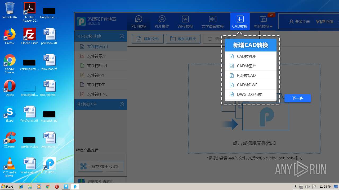Viewport: 339px width, 190px height.
Task: Click VIP充值 recharge link
Action: click(324, 22)
